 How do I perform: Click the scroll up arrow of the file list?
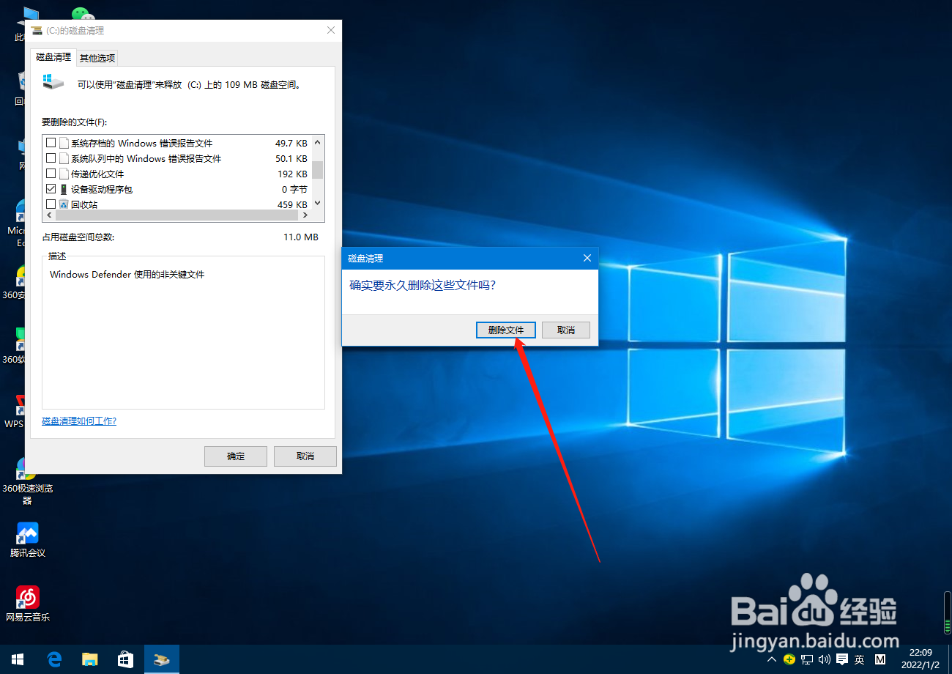[x=317, y=143]
